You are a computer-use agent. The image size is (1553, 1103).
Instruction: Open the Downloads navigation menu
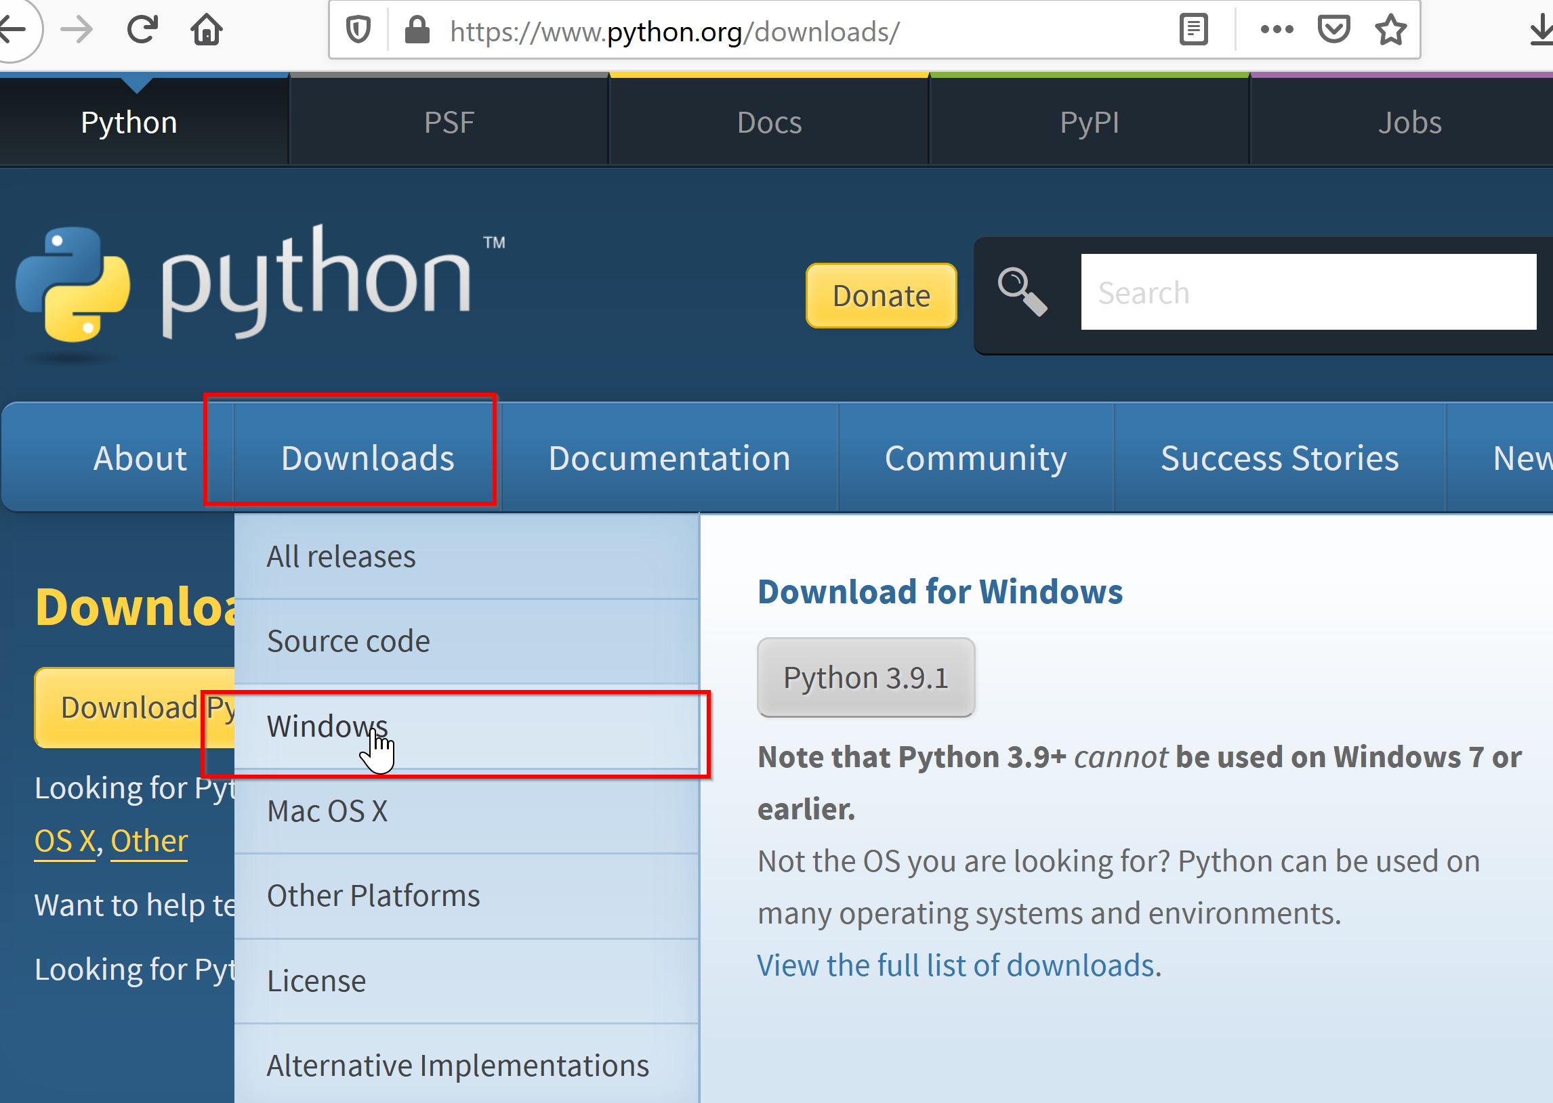click(x=368, y=458)
